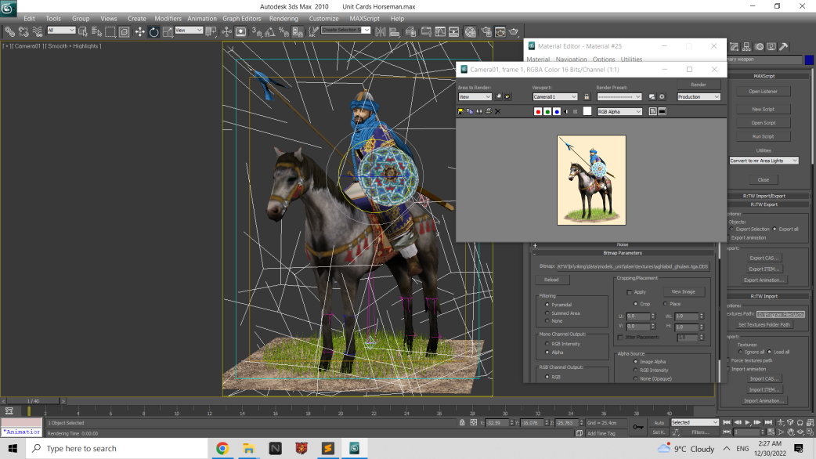
Task: Choose Export Selection radio option
Action: pos(731,229)
